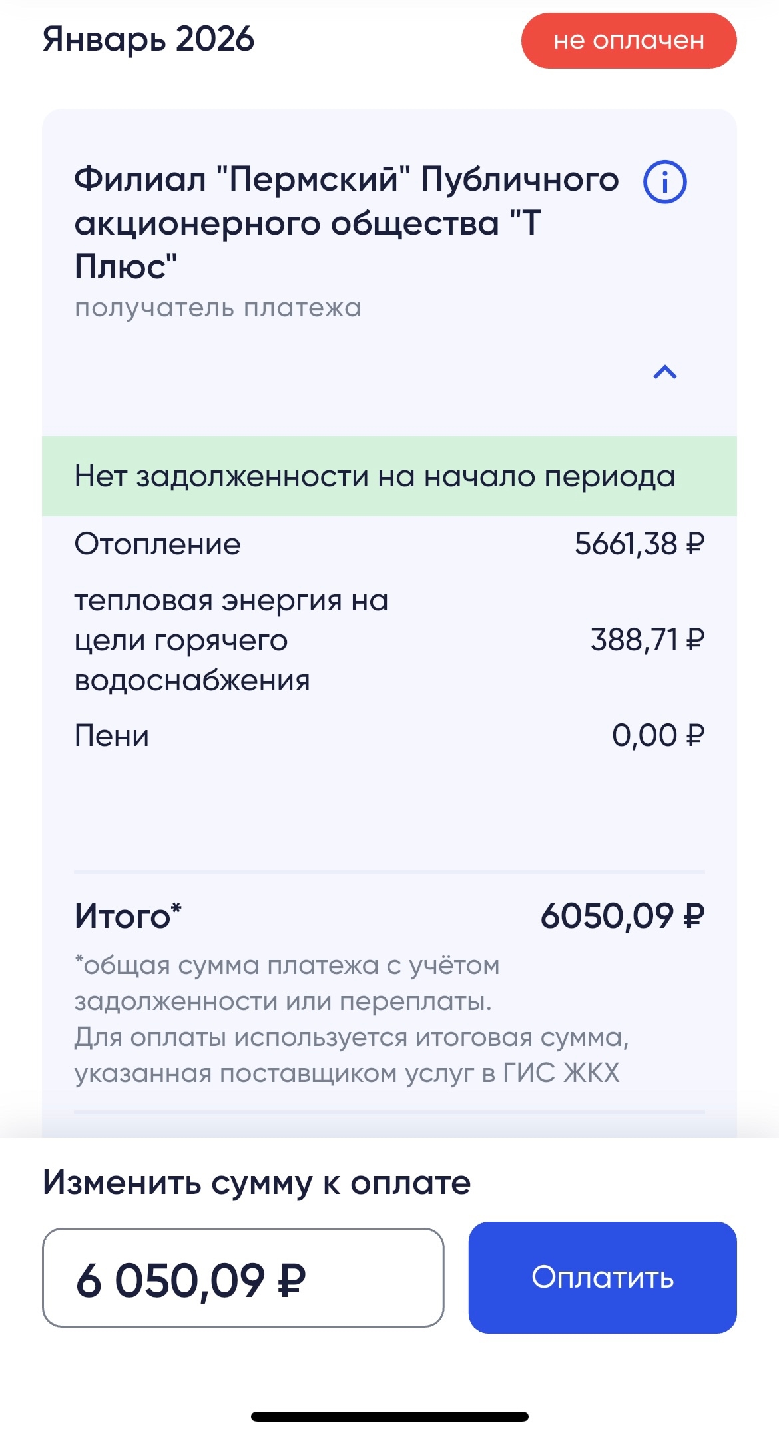Select the Пени label
This screenshot has height=1437, width=779.
pos(112,736)
